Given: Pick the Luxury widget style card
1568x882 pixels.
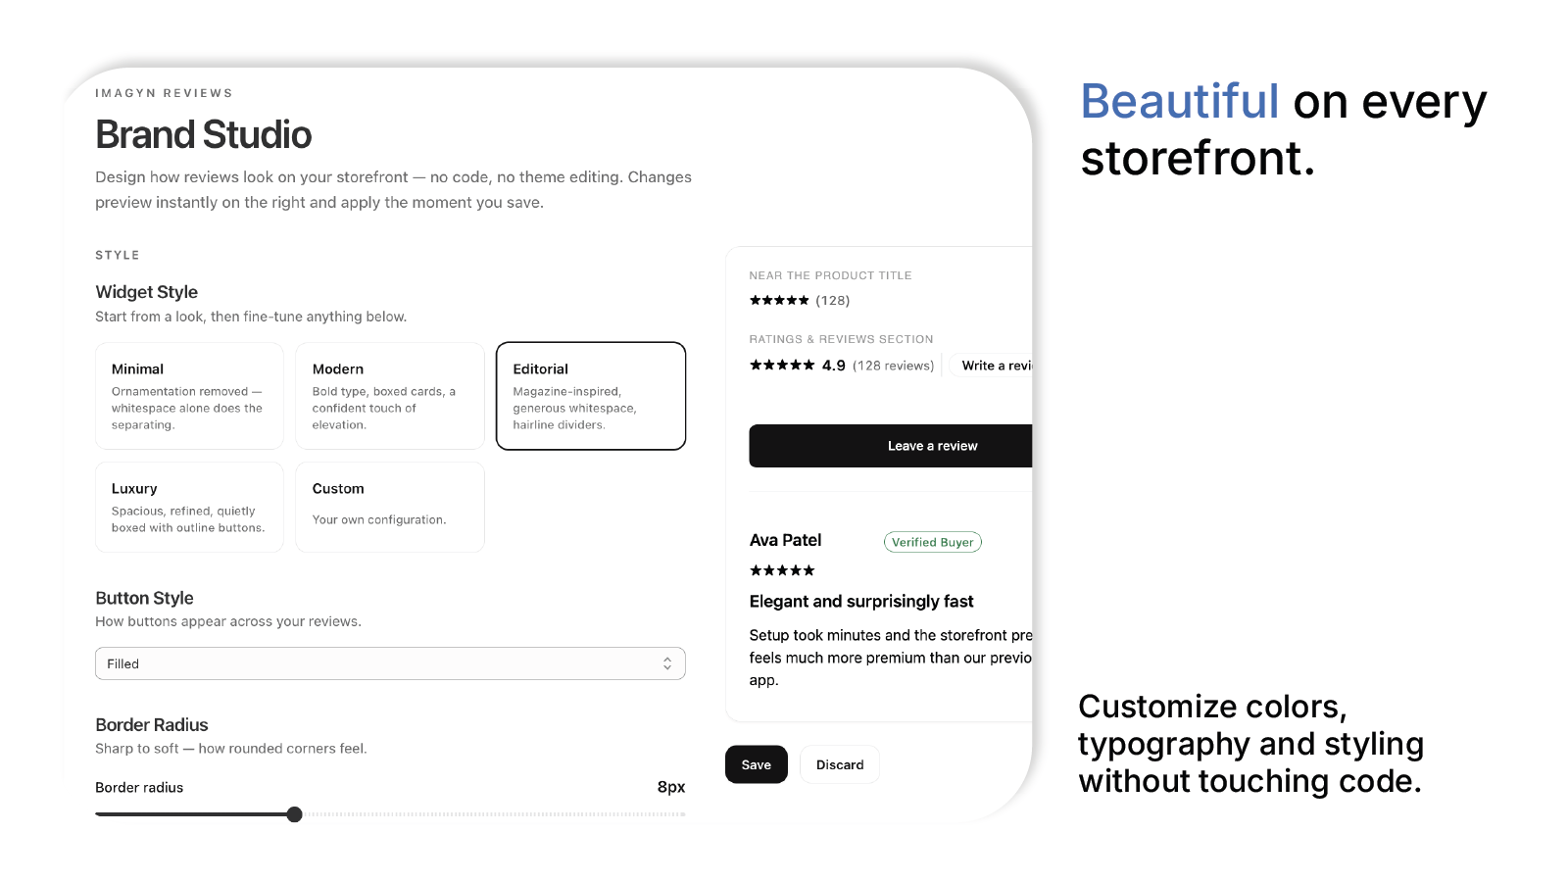Looking at the screenshot, I should 189,507.
